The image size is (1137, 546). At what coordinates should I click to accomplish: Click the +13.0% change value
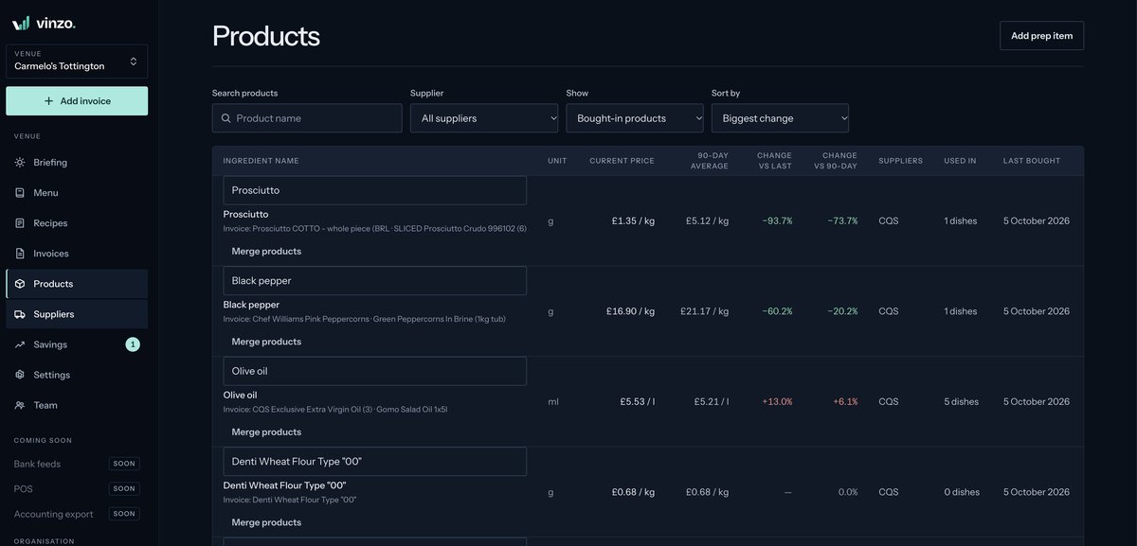tap(777, 401)
